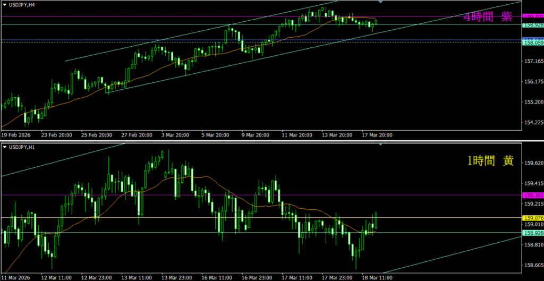544x281 pixels.
Task: Click the triangle menu beside USDJPY,H4 title
Action: pos(4,5)
